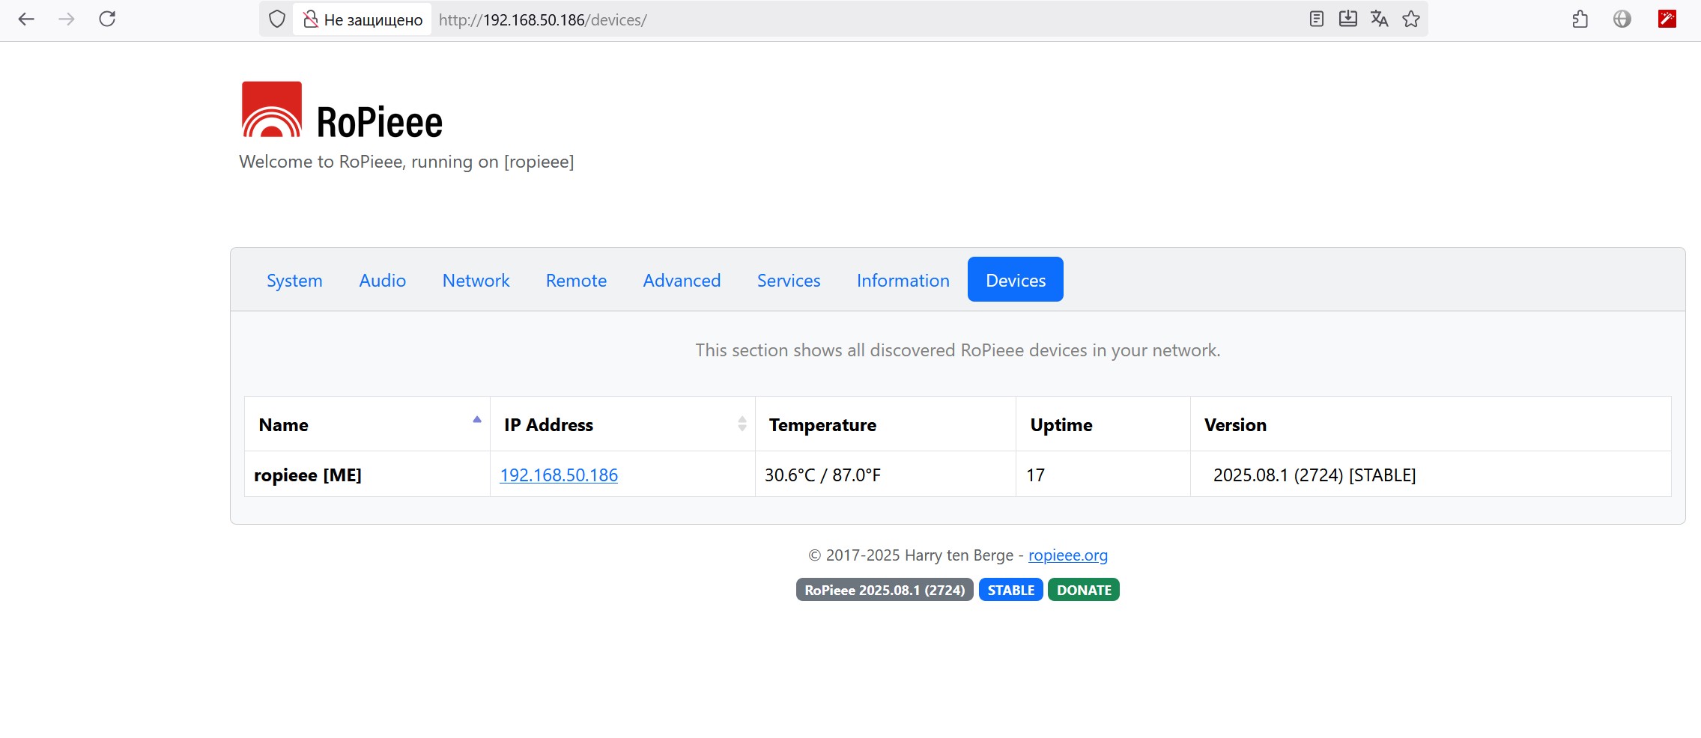This screenshot has width=1701, height=738.
Task: Sort table by IP Address column
Action: point(742,424)
